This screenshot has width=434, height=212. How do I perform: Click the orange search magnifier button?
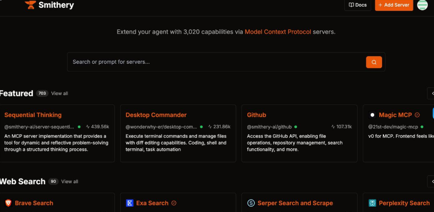pos(374,62)
